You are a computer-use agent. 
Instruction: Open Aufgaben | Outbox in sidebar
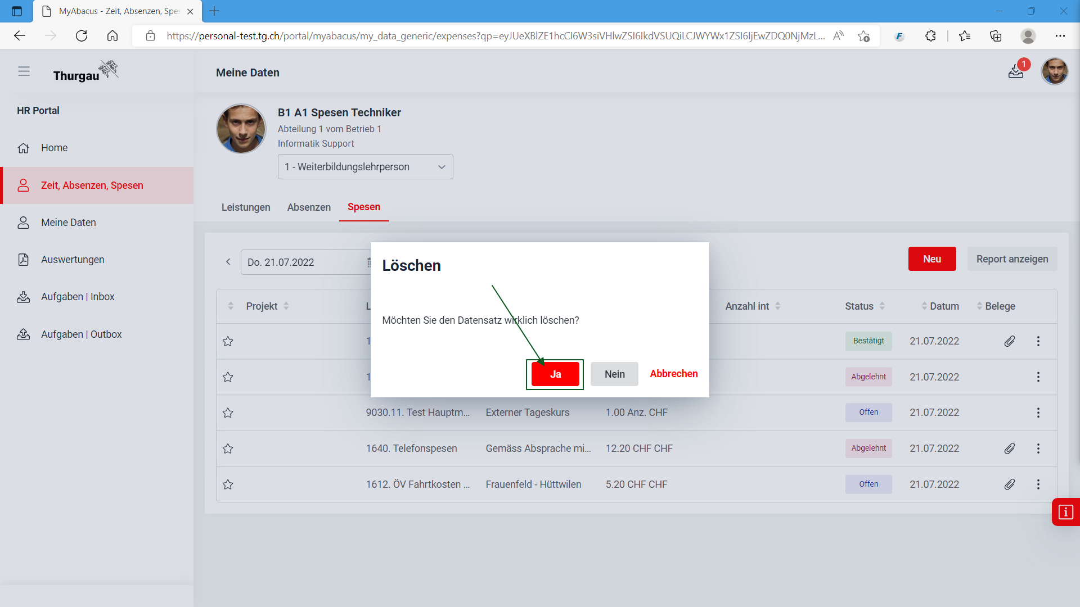tap(81, 334)
